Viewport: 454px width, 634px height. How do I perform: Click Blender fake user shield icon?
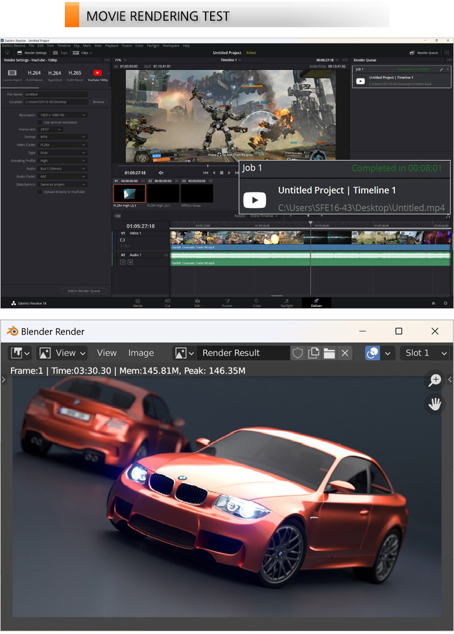point(298,353)
